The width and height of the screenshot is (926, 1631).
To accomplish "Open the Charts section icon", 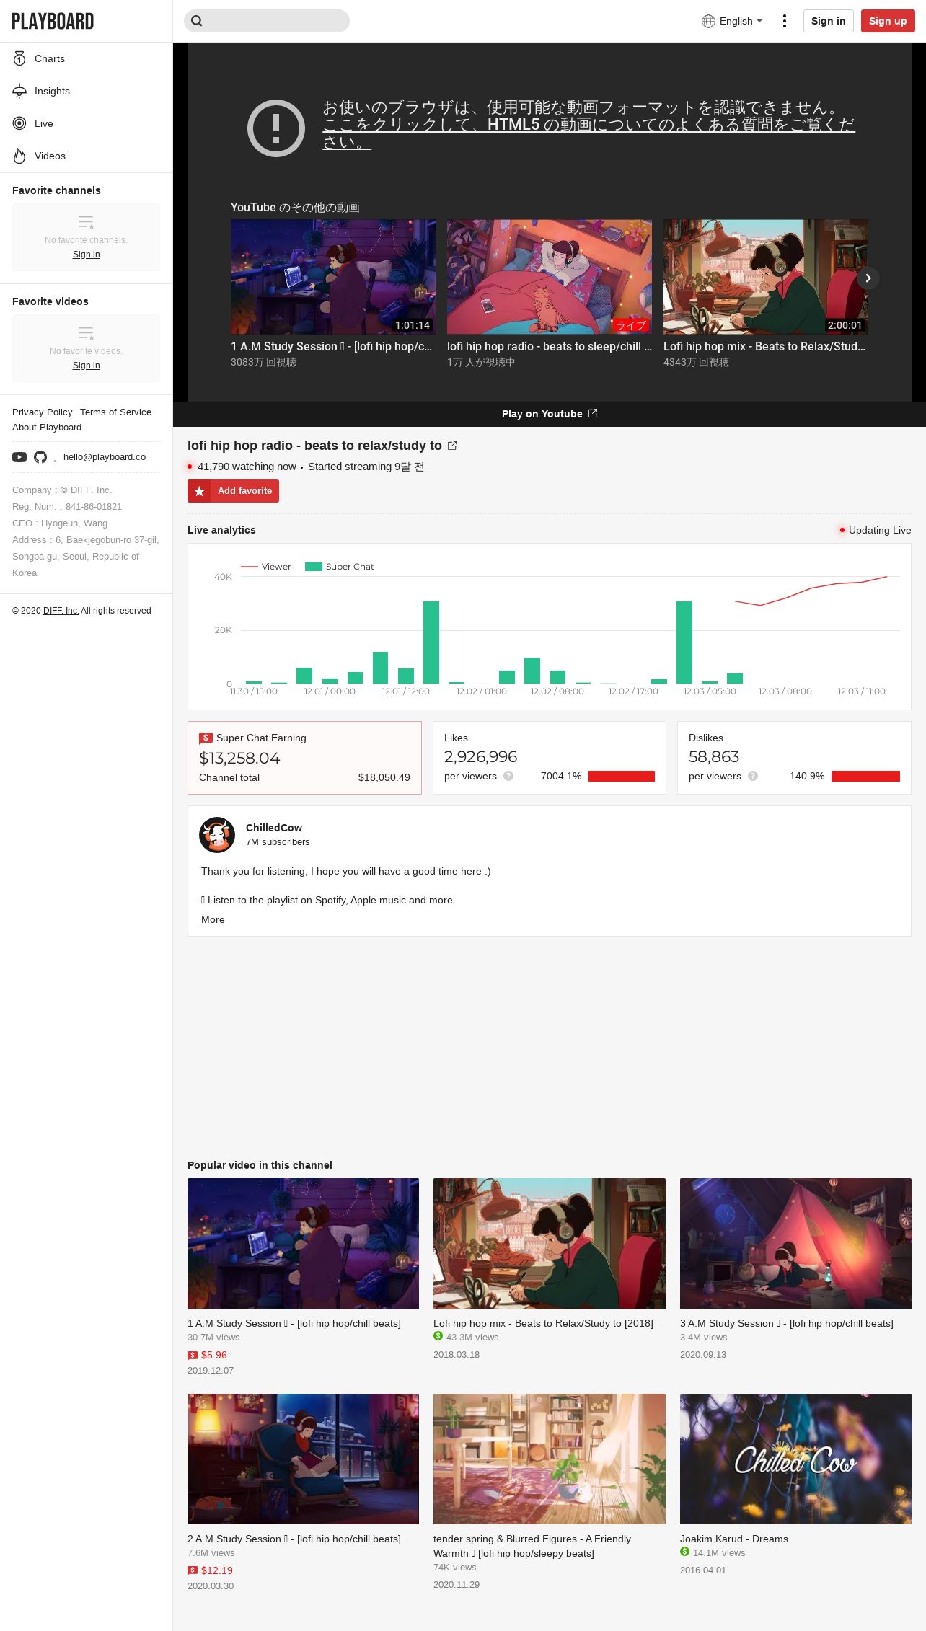I will [19, 58].
